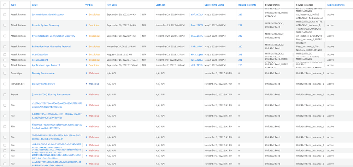The width and height of the screenshot is (353, 167).
Task: Tick checkbox for Create Account row
Action: (5, 60)
